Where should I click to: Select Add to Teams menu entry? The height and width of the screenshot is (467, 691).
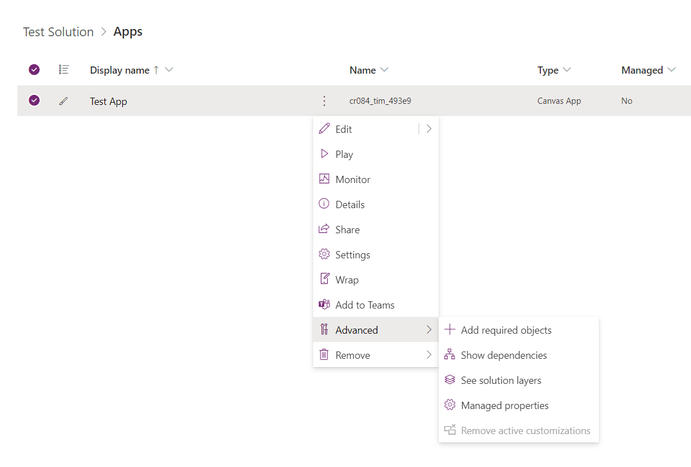point(376,305)
